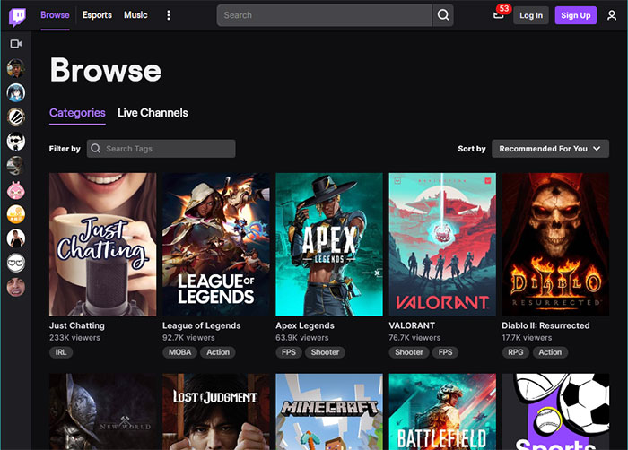The height and width of the screenshot is (450, 628).
Task: Click the Sign Up button
Action: pos(576,15)
